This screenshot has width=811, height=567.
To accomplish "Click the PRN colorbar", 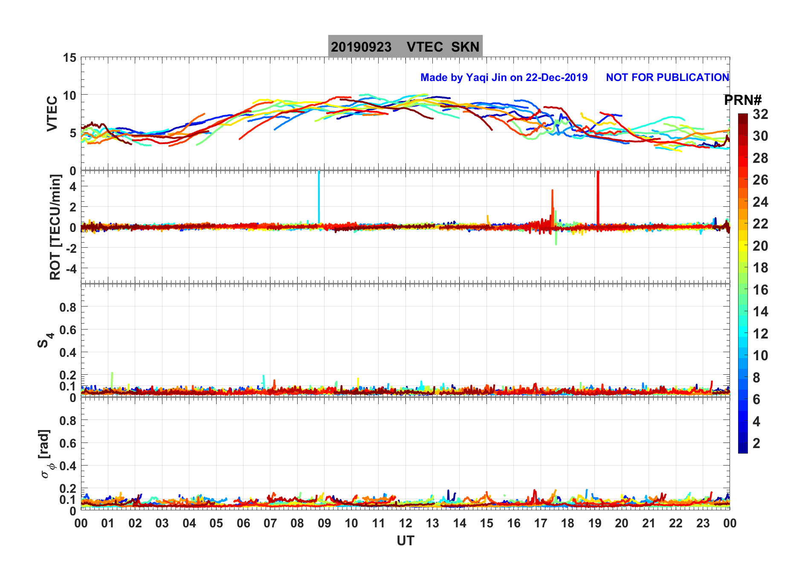I will click(743, 283).
